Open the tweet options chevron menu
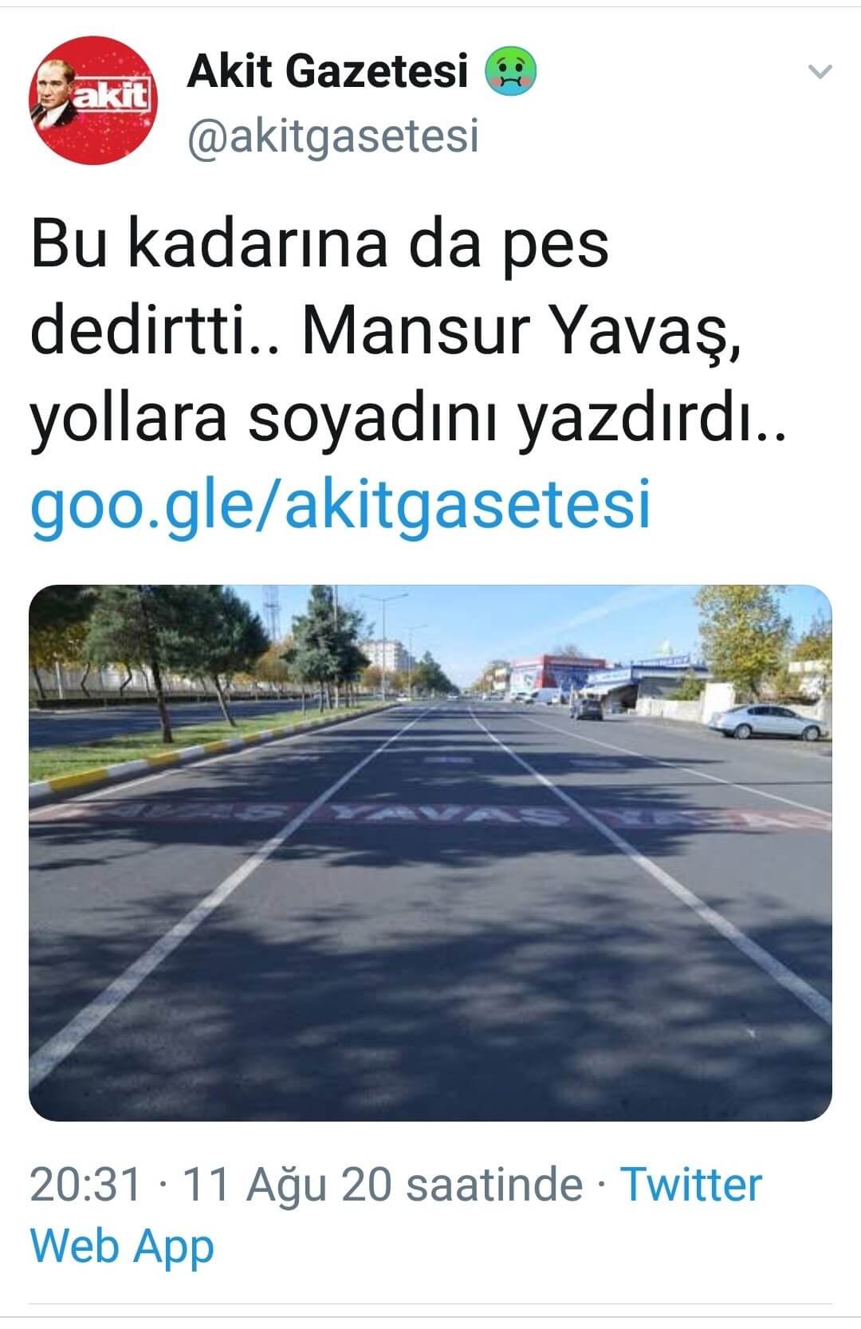The image size is (861, 1329). (x=820, y=72)
